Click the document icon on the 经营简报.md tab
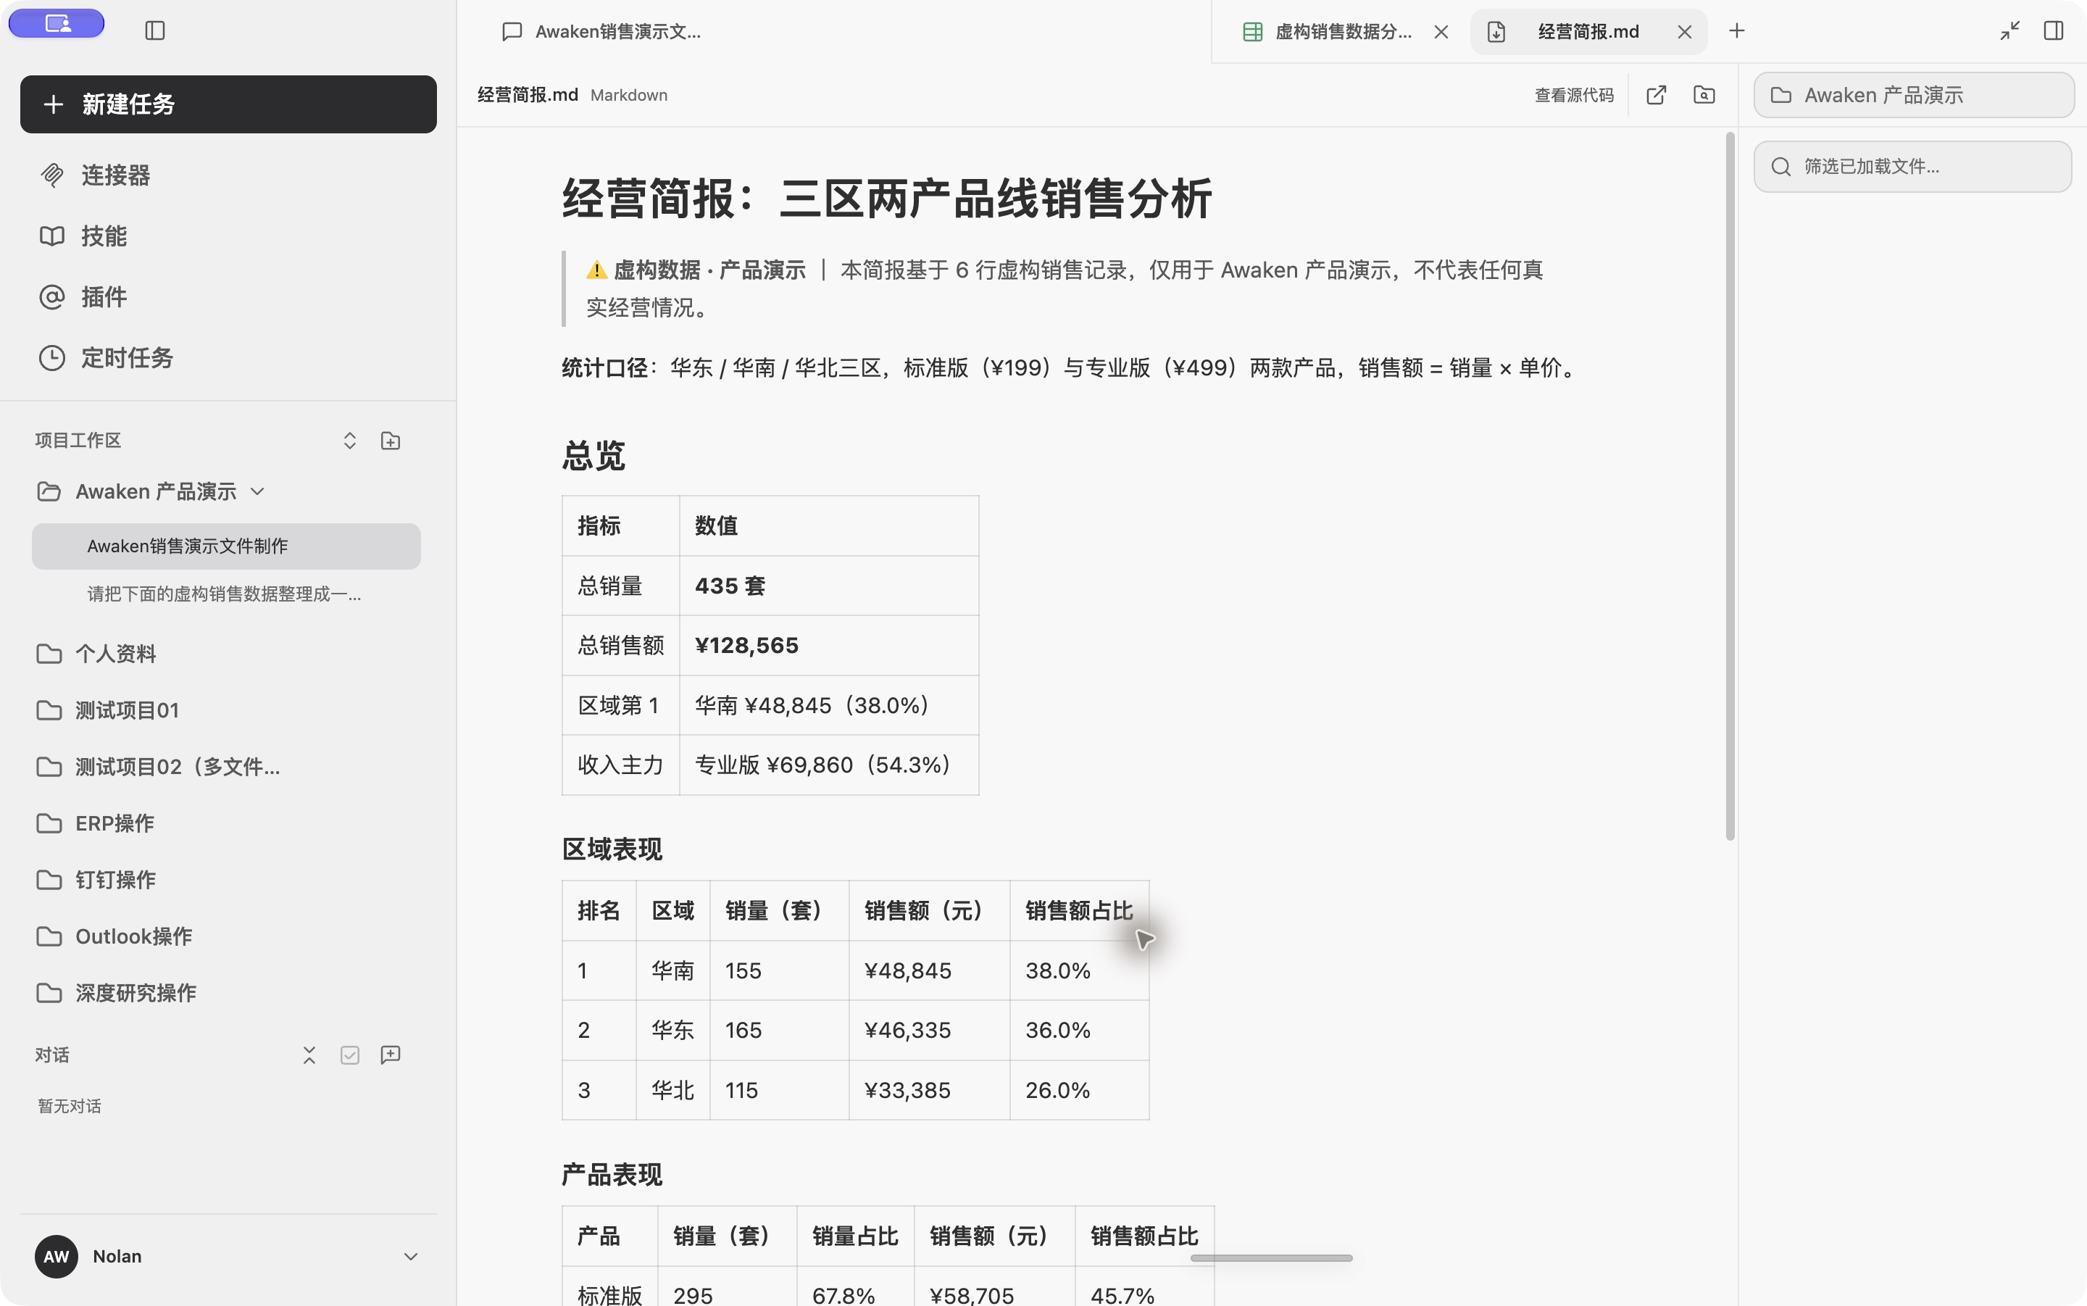Screen dimensions: 2087x1306 point(1496,32)
